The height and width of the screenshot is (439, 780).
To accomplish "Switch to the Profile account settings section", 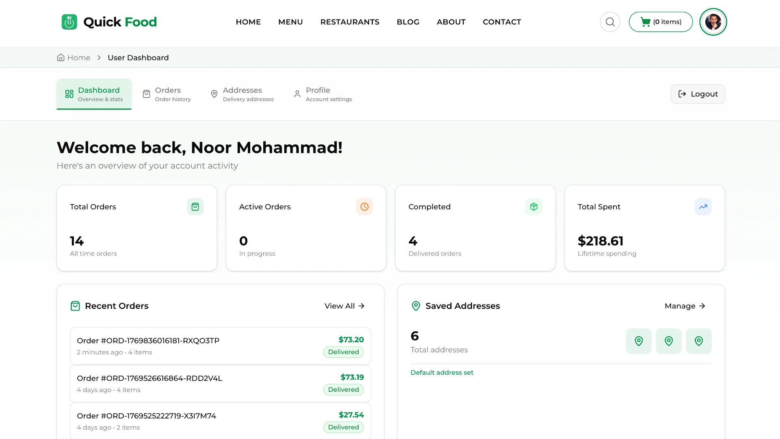I will click(x=323, y=93).
